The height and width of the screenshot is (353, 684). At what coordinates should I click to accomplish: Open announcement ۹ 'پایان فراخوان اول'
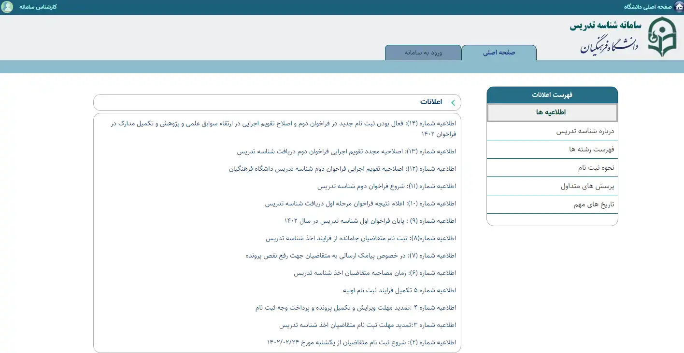pyautogui.click(x=370, y=221)
